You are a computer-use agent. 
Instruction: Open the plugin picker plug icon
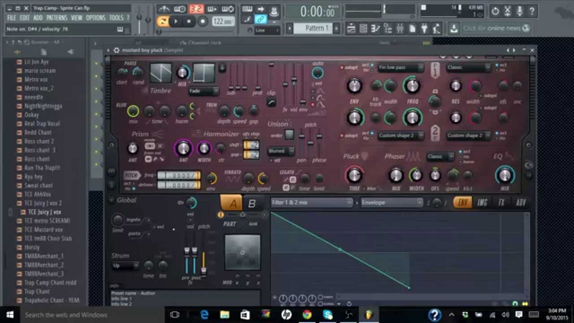424,29
